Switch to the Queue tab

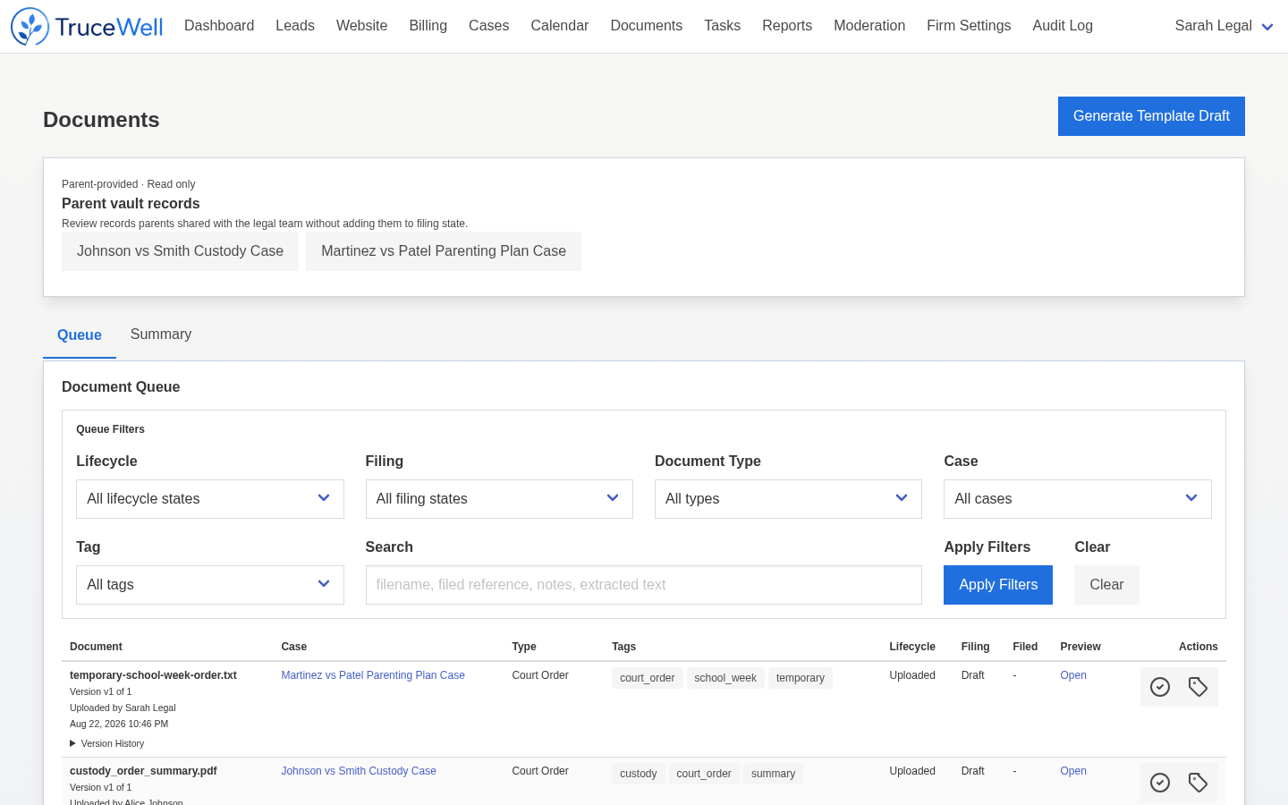coord(80,335)
